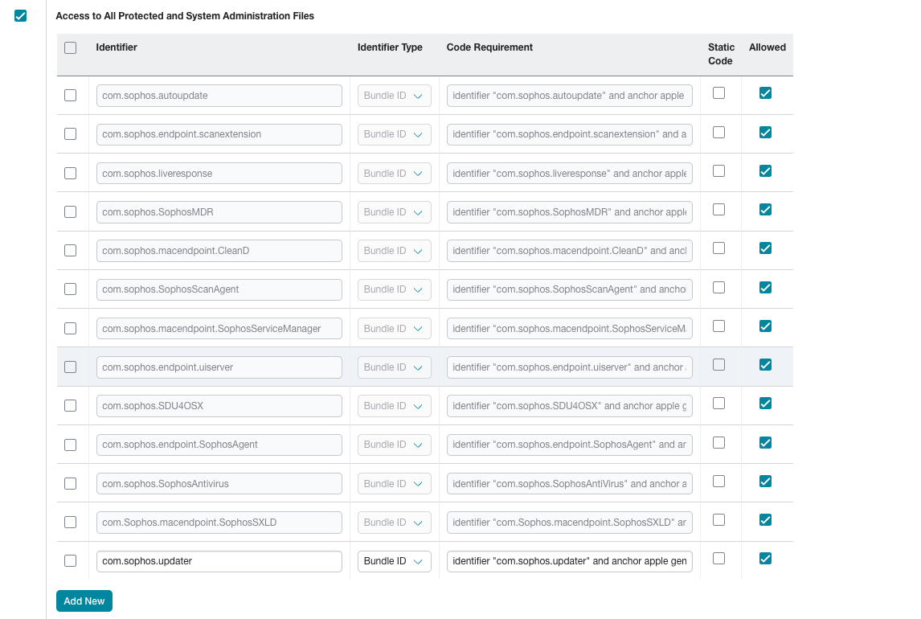Enable Static Code for com.sophos.autoupdate
The height and width of the screenshot is (619, 921).
click(719, 92)
